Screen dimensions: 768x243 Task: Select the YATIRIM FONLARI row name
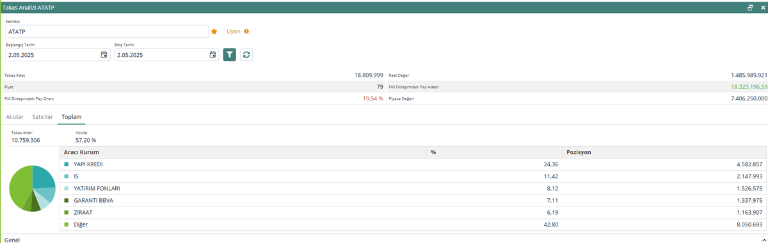pos(97,188)
